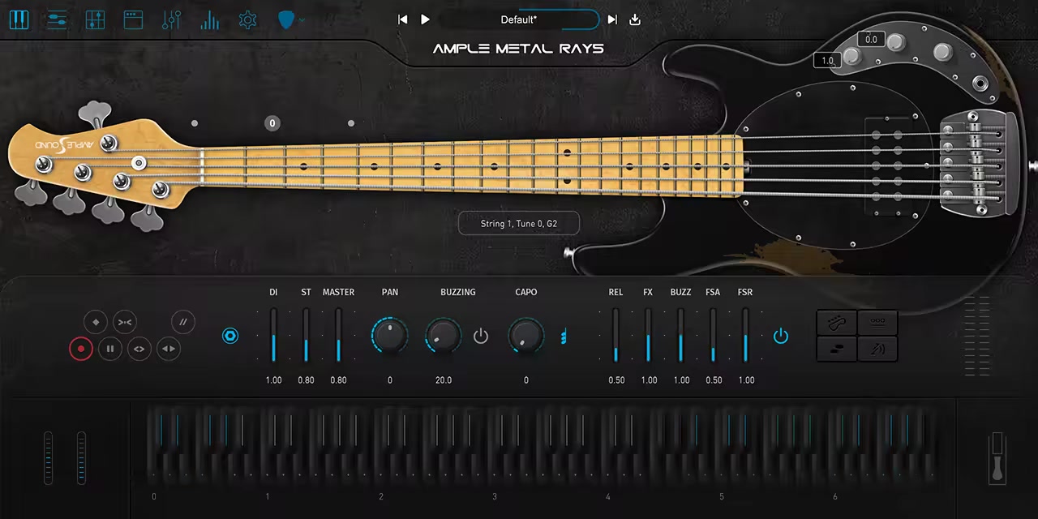Click the 0 capo marker above fretboard
Viewport: 1038px width, 519px height.
coord(272,123)
